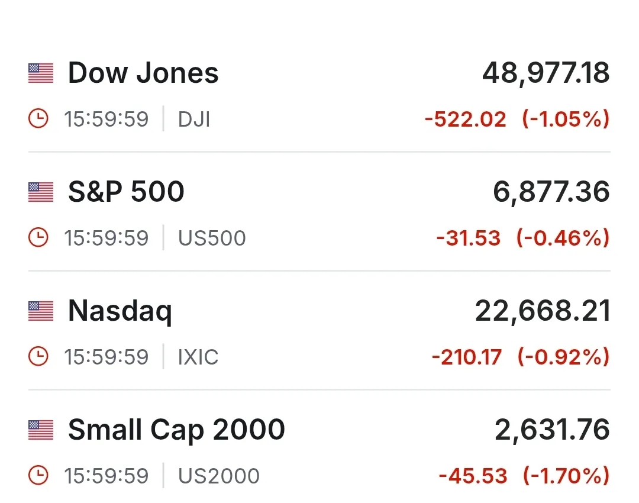Click the clock icon in Dow Jones row
The width and height of the screenshot is (639, 503).
point(38,120)
